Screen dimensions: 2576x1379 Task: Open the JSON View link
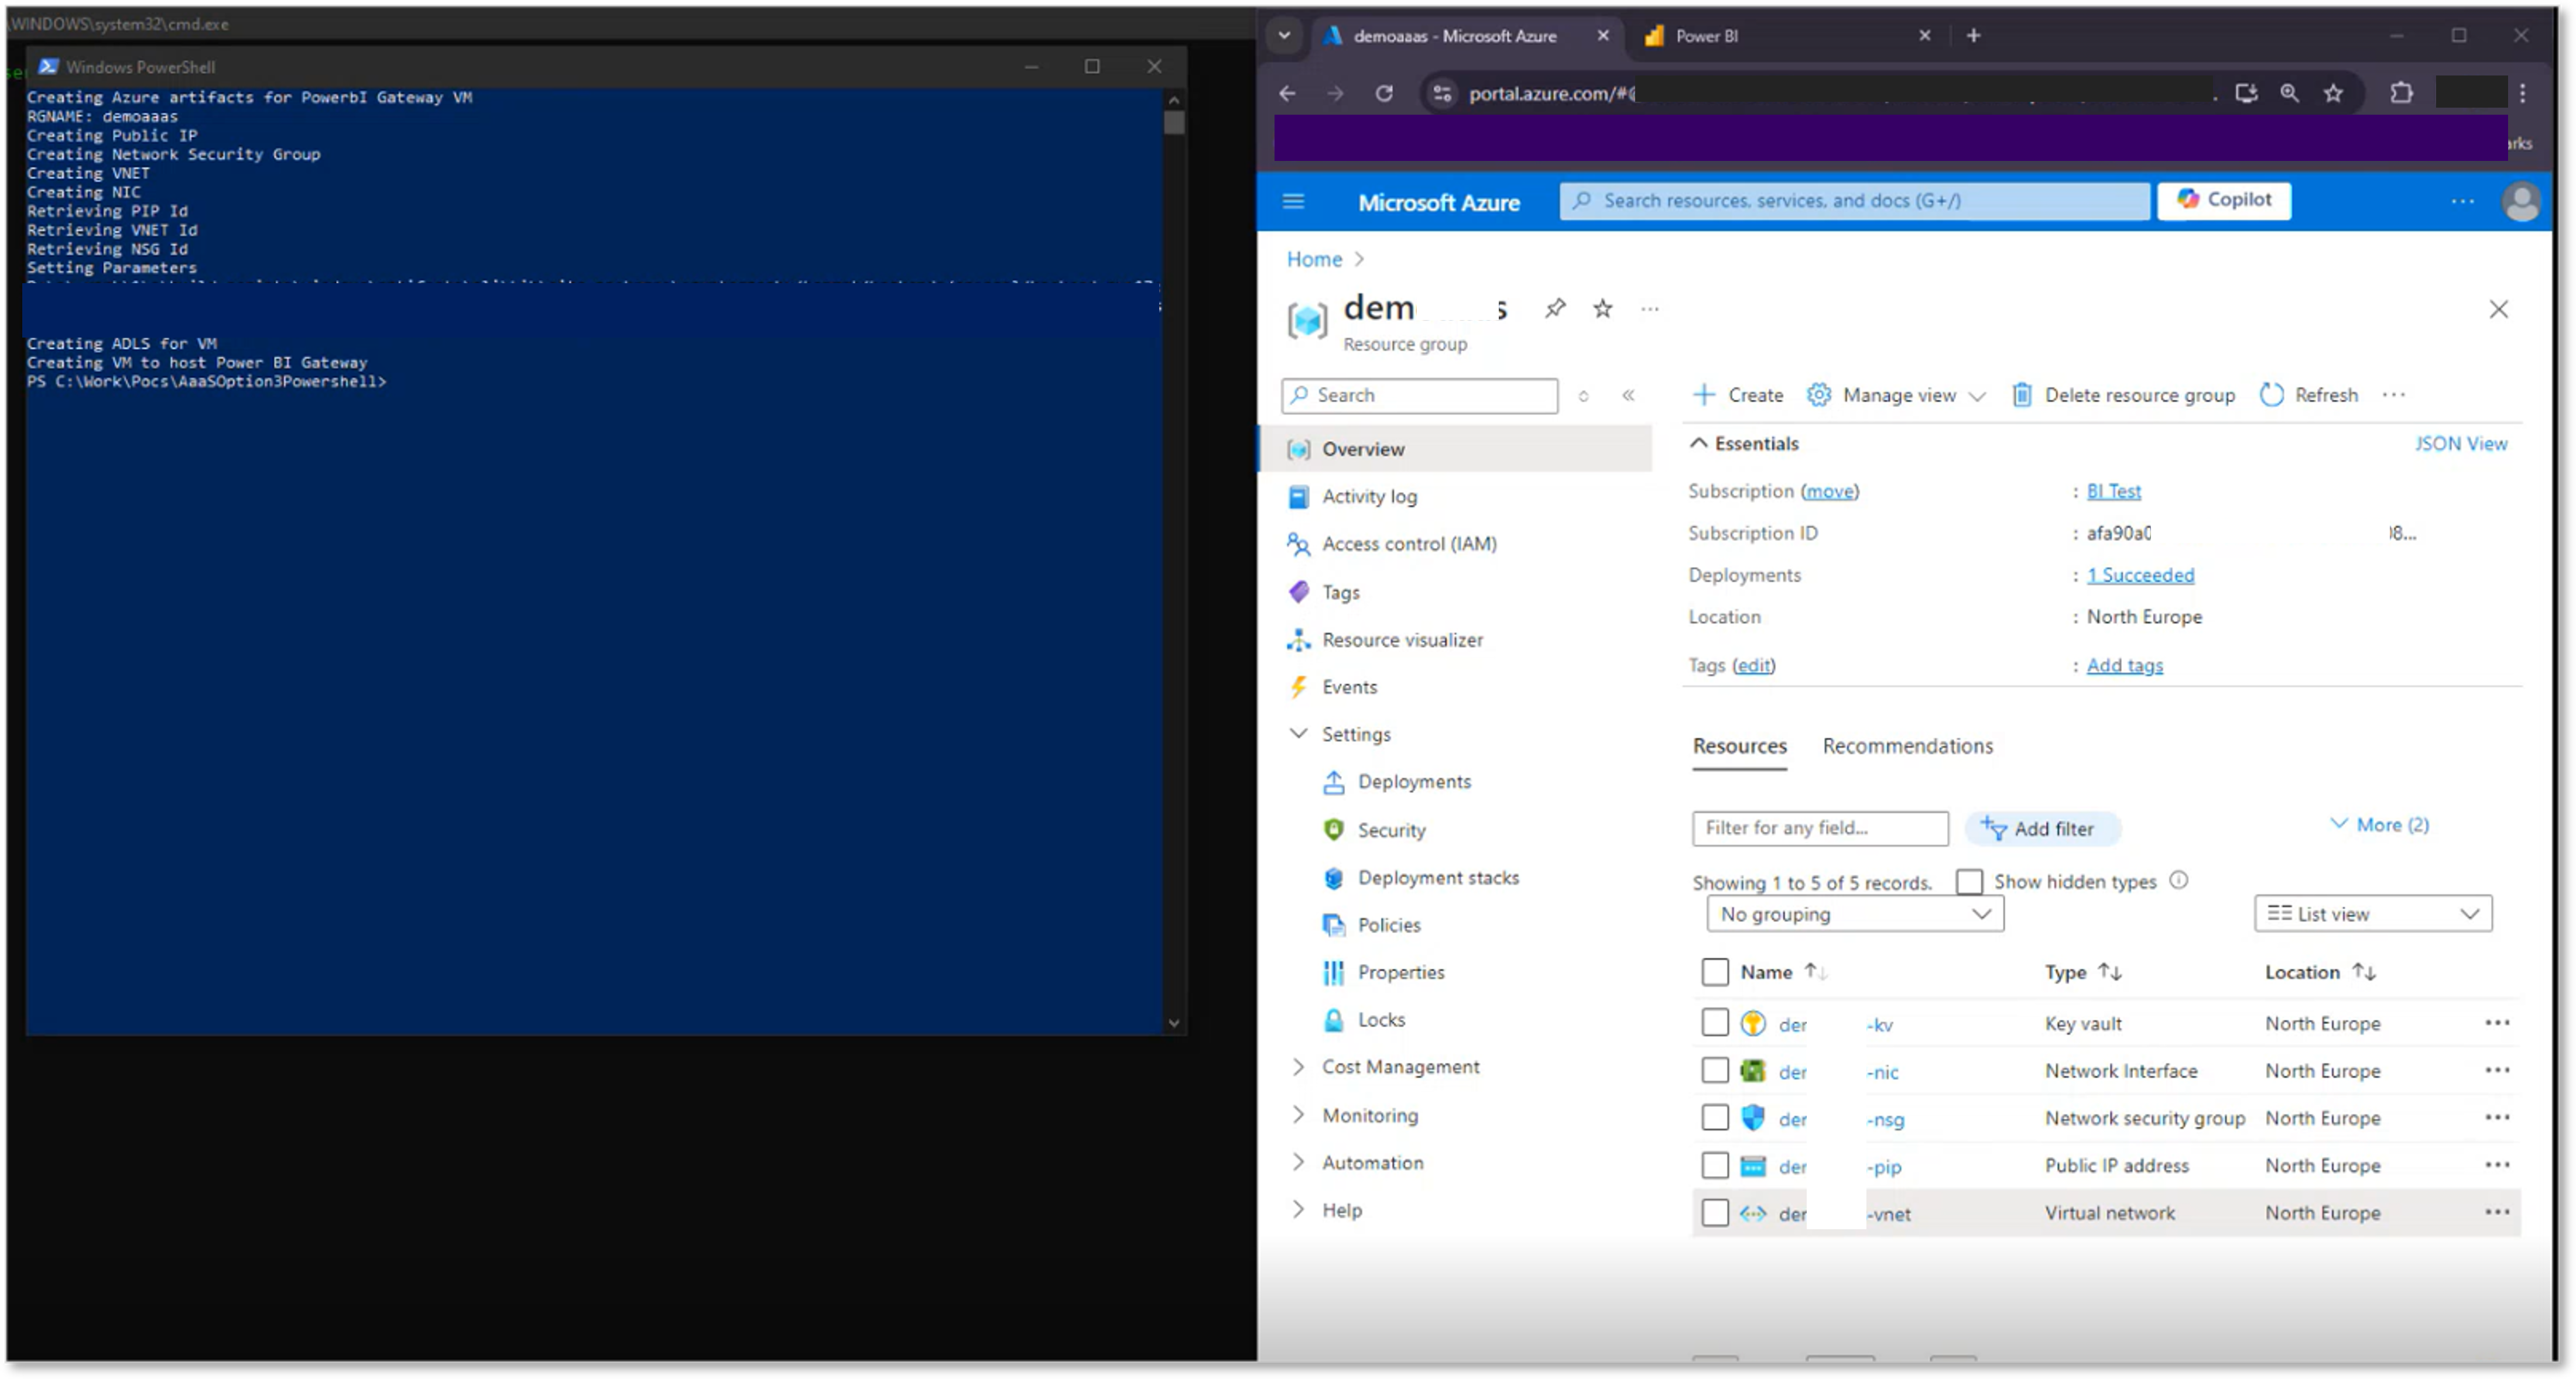point(2460,443)
